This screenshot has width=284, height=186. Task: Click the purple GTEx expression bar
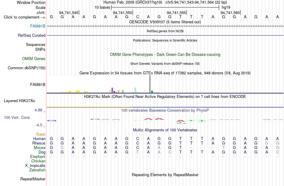click(x=112, y=90)
